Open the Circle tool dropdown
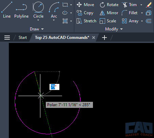The width and height of the screenshot is (154, 138). pos(38,20)
